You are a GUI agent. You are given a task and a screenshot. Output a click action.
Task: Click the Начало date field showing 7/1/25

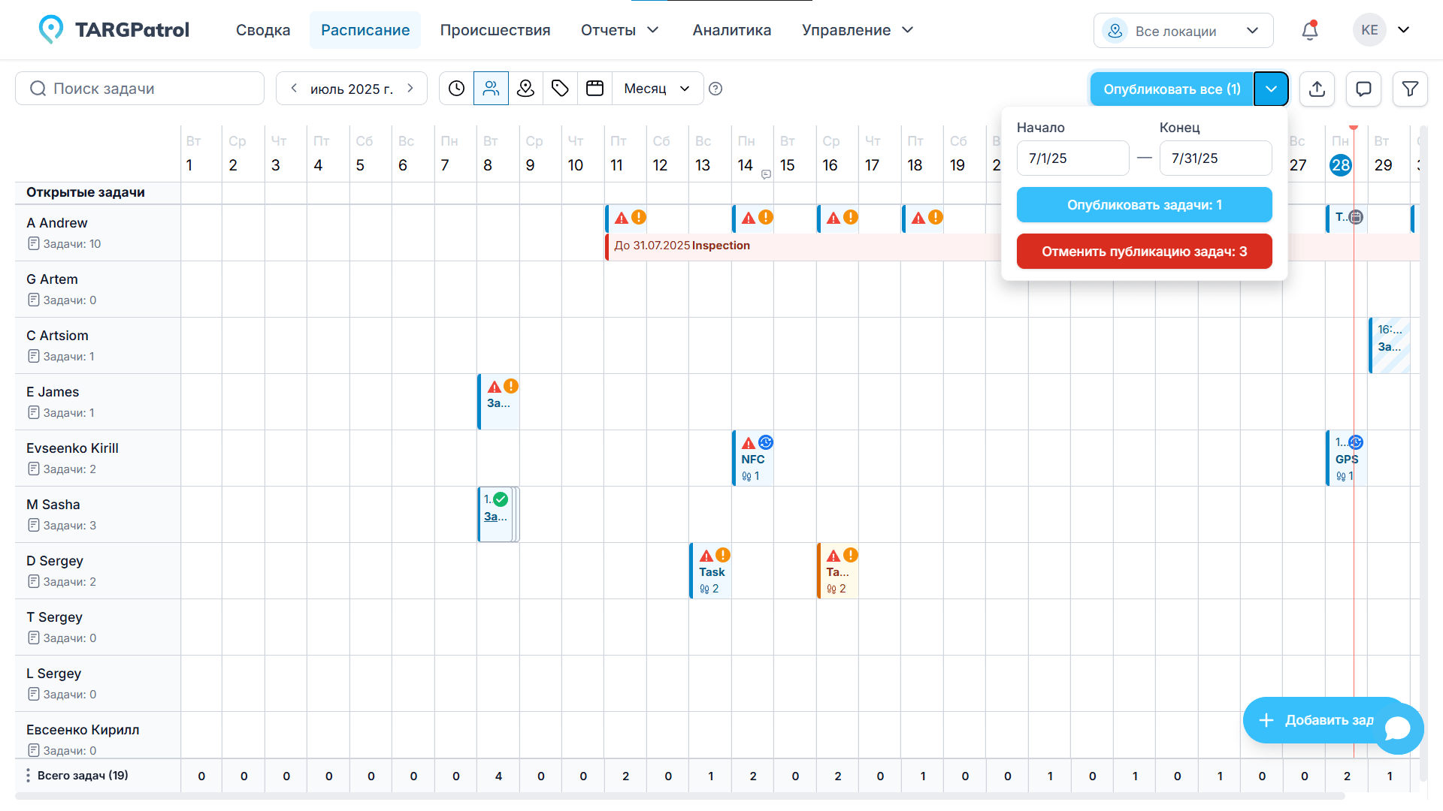tap(1072, 158)
